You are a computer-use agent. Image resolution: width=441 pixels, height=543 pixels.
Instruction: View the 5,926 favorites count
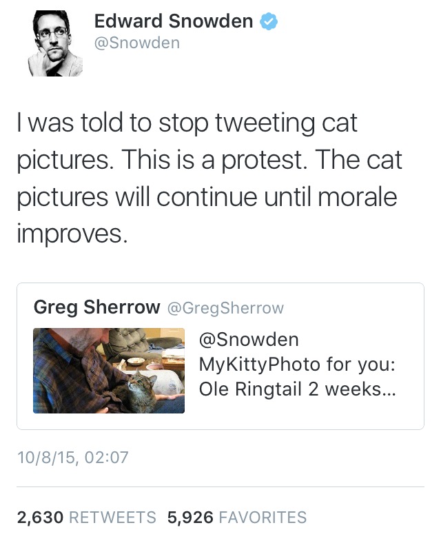click(x=189, y=518)
